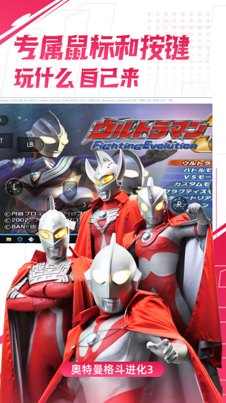226x403 pixels.
Task: Tap the D-pad left arrow
Action: (55, 205)
